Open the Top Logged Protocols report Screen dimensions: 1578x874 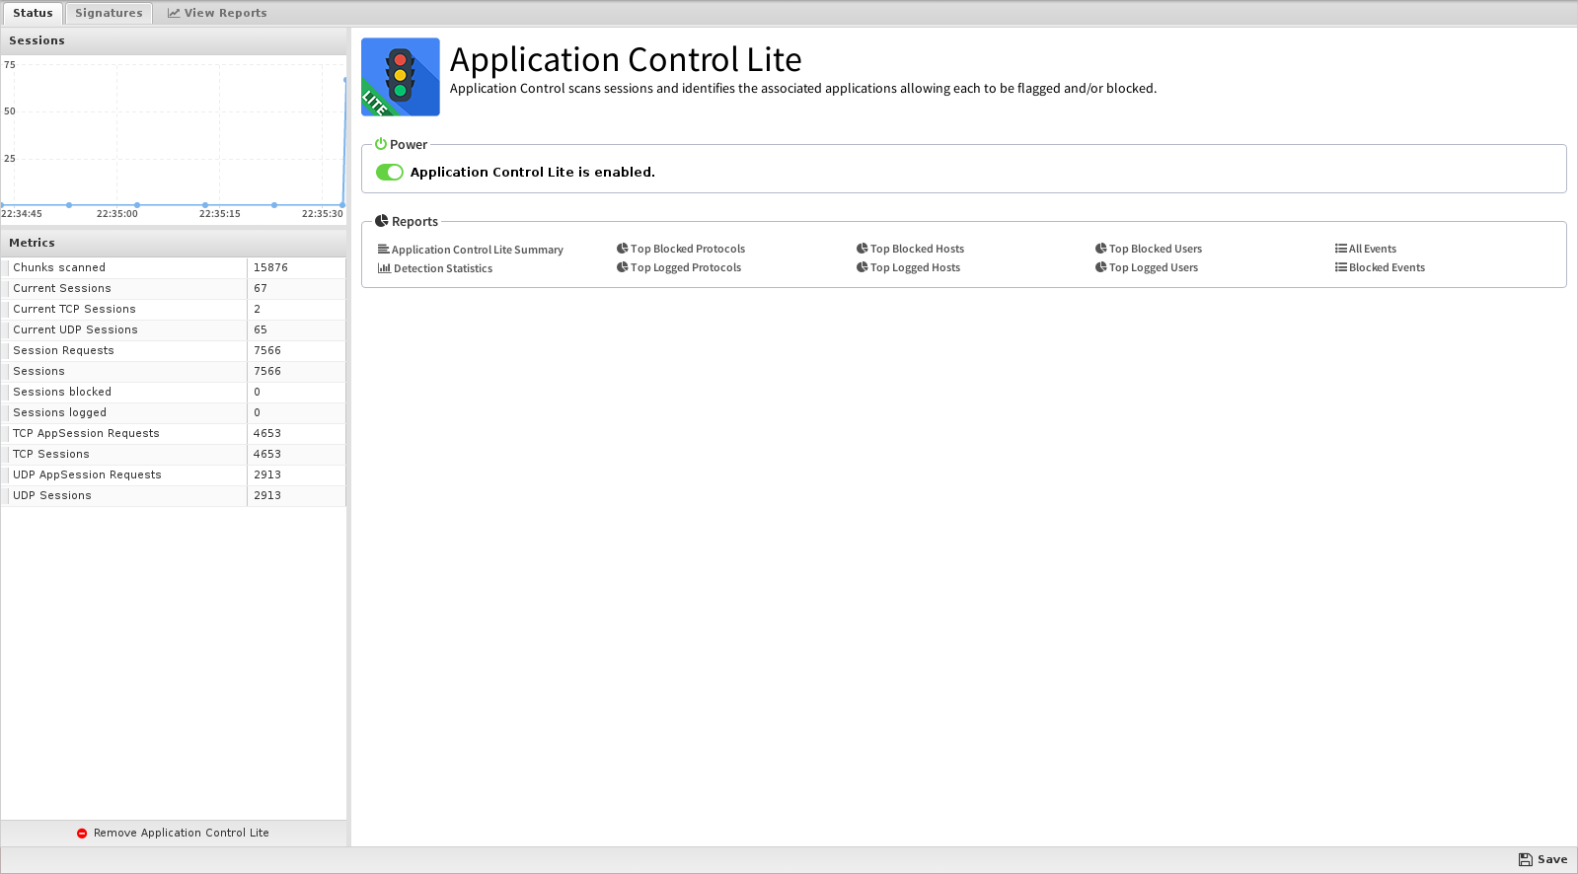[x=679, y=267]
